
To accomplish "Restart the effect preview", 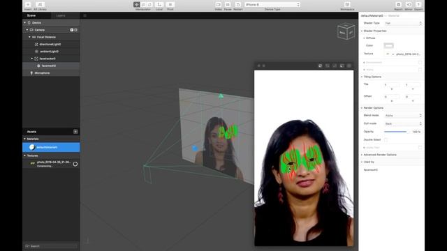I will [x=237, y=5].
